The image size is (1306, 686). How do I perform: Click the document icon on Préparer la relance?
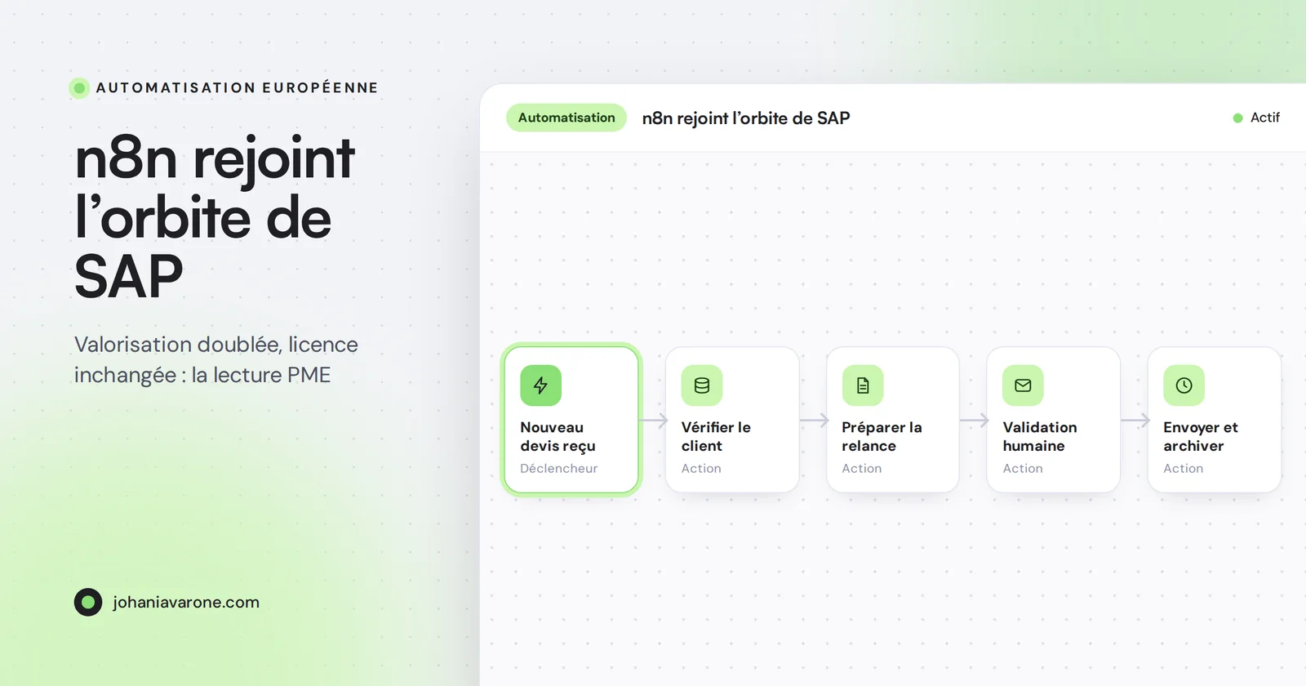coord(863,385)
